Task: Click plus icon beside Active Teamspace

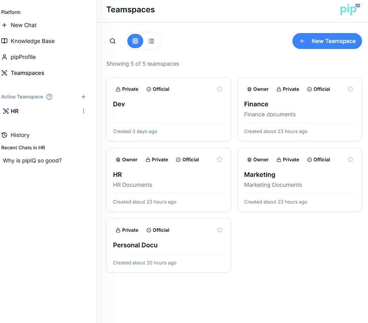Action: point(84,97)
